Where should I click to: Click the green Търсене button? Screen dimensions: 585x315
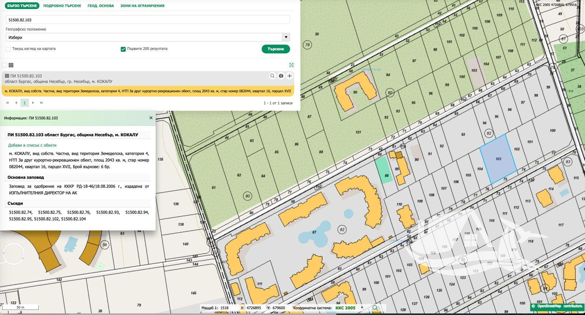click(276, 49)
